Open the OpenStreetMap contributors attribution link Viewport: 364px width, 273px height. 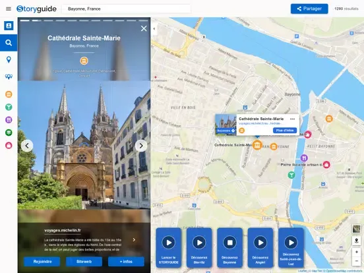(344, 271)
